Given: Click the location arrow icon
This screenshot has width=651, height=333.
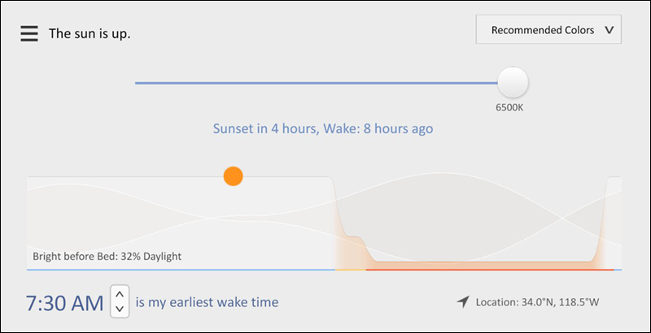Looking at the screenshot, I should pos(463,302).
